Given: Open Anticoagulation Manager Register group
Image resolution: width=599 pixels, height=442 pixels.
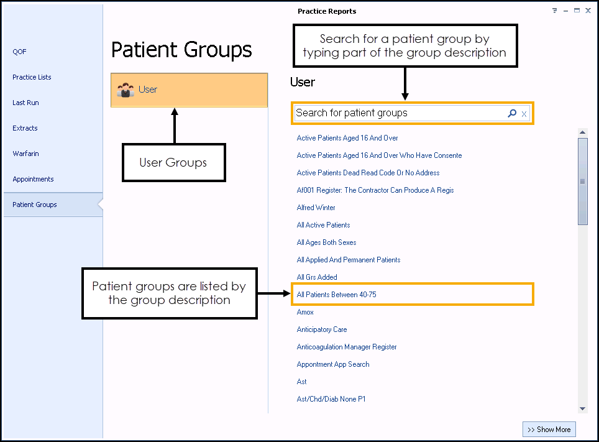Looking at the screenshot, I should click(x=347, y=347).
